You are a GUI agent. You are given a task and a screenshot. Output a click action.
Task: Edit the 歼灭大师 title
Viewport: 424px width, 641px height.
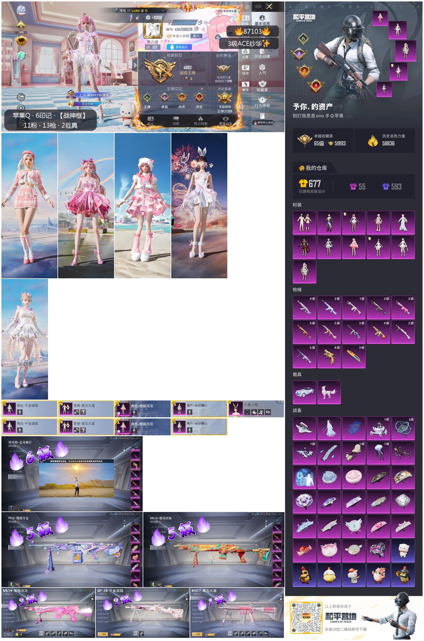click(107, 104)
